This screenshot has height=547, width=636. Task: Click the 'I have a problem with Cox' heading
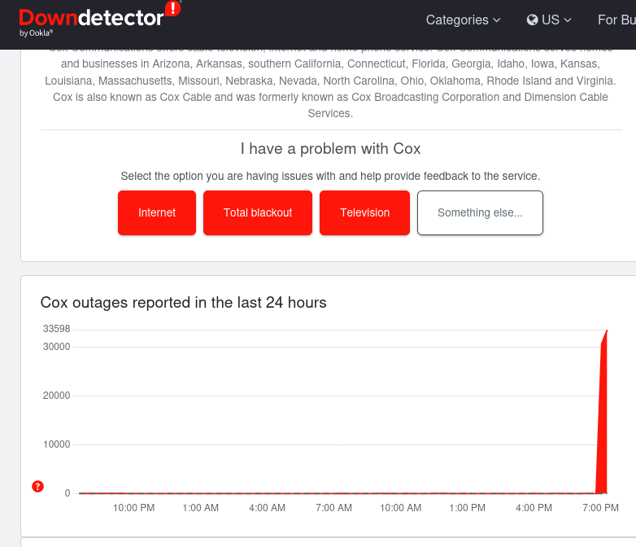(x=330, y=149)
